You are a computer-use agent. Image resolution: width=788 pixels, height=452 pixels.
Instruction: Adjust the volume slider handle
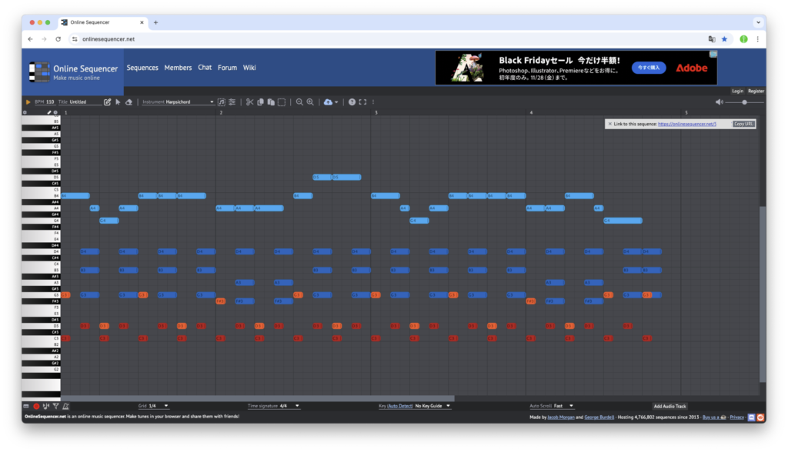[x=744, y=101]
